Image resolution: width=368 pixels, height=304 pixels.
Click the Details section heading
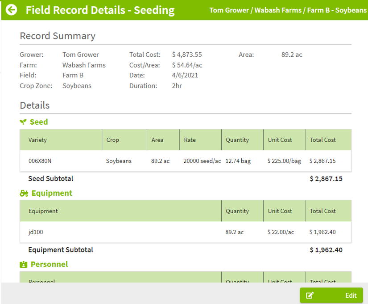pyautogui.click(x=32, y=105)
